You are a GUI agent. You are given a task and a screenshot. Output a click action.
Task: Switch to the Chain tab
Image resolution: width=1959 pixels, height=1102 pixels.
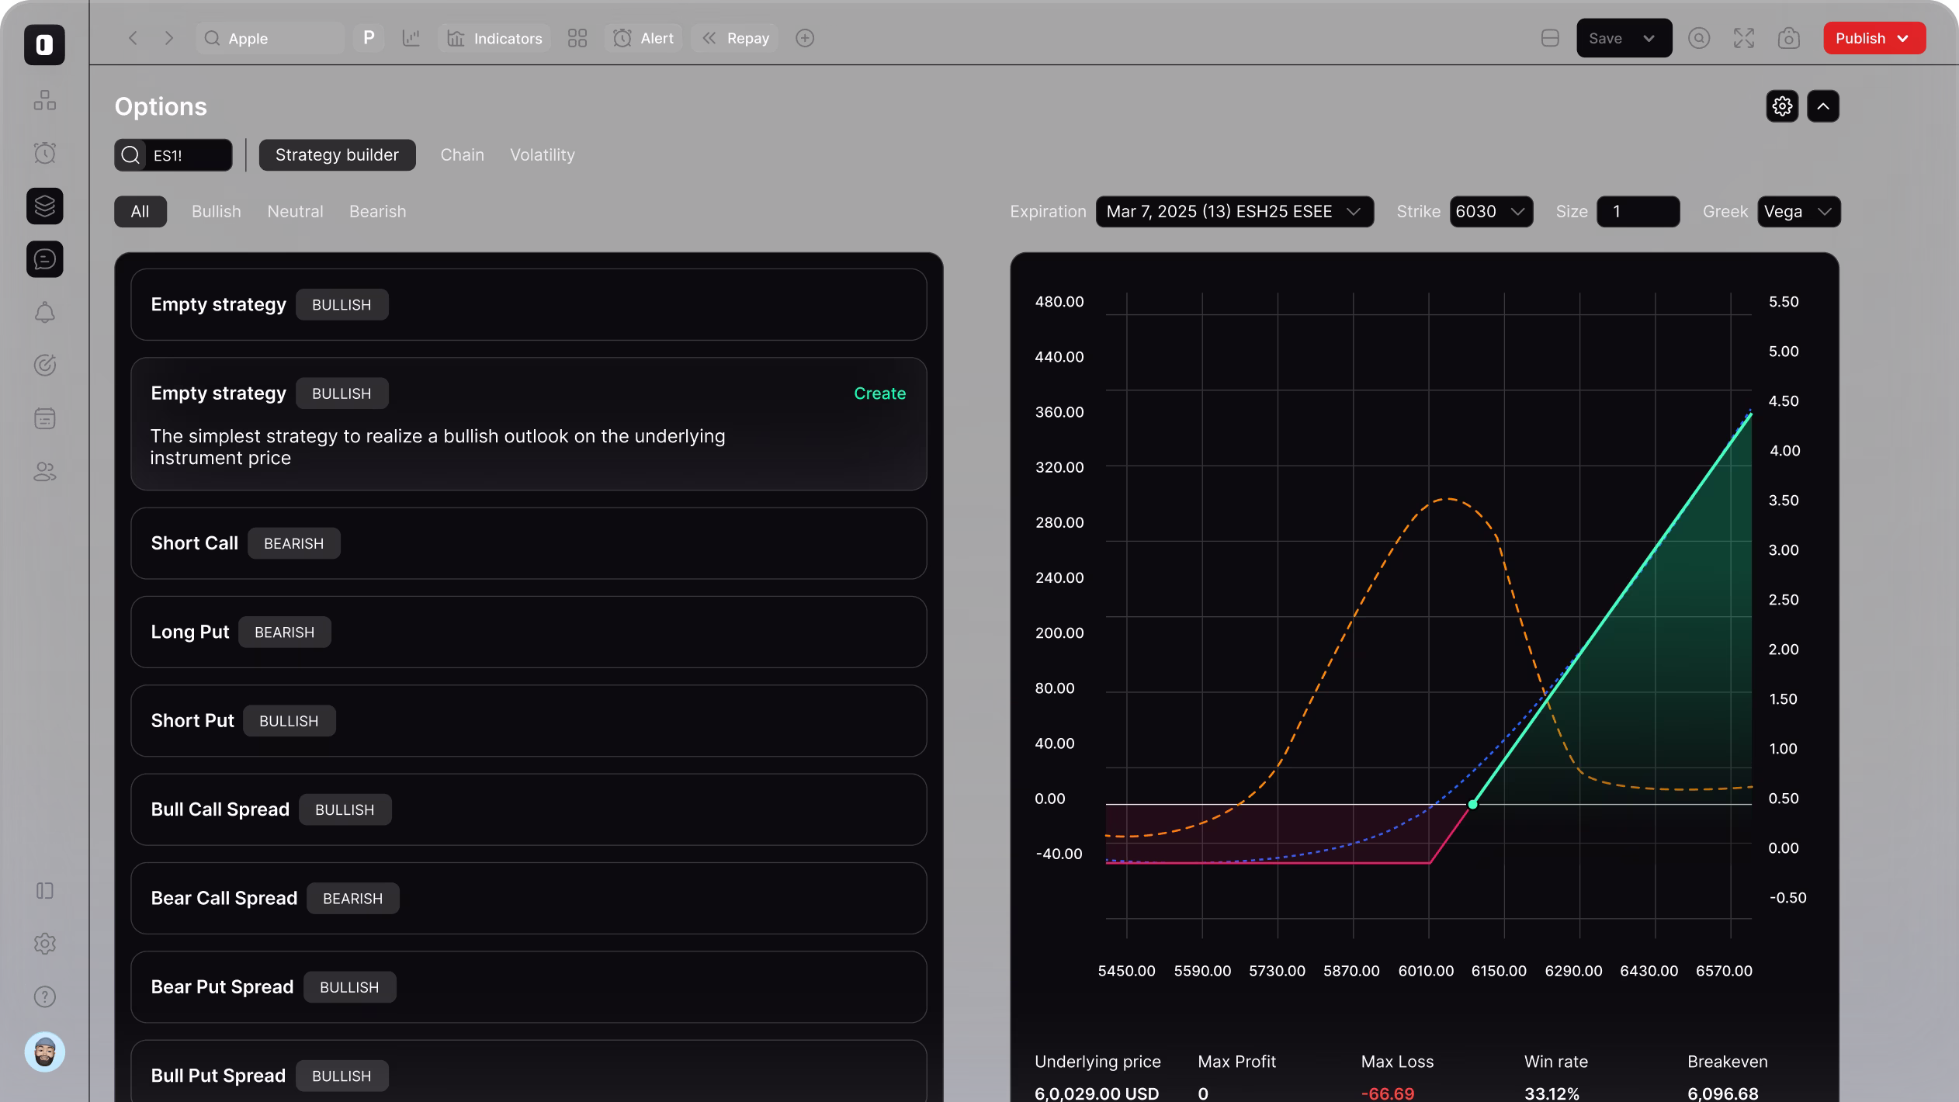462,154
